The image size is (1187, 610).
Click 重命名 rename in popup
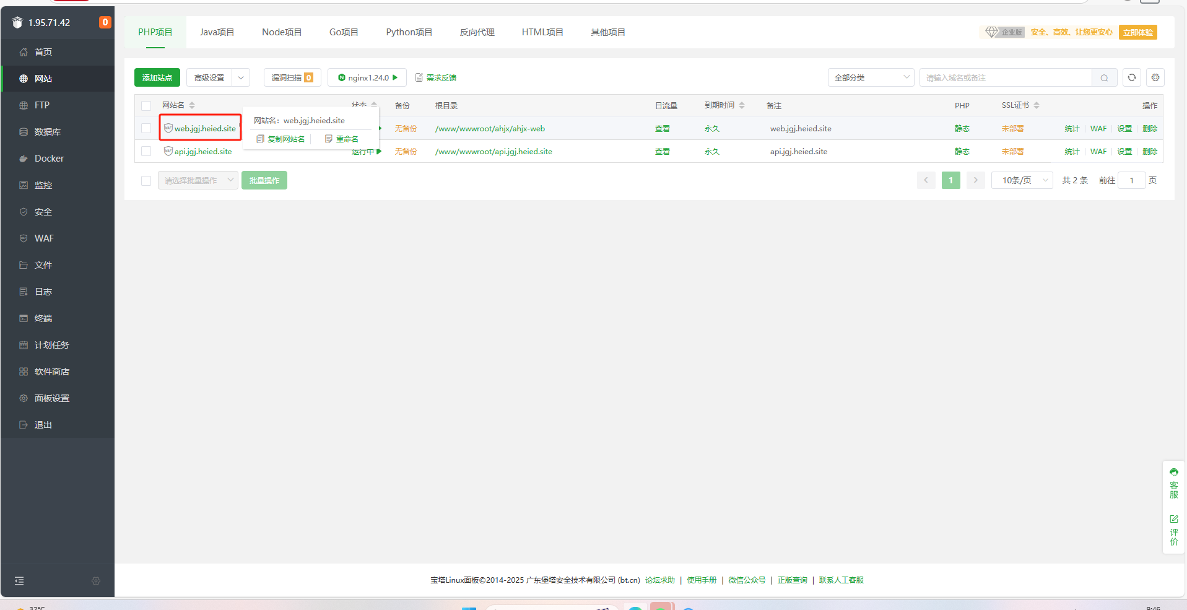pos(342,139)
